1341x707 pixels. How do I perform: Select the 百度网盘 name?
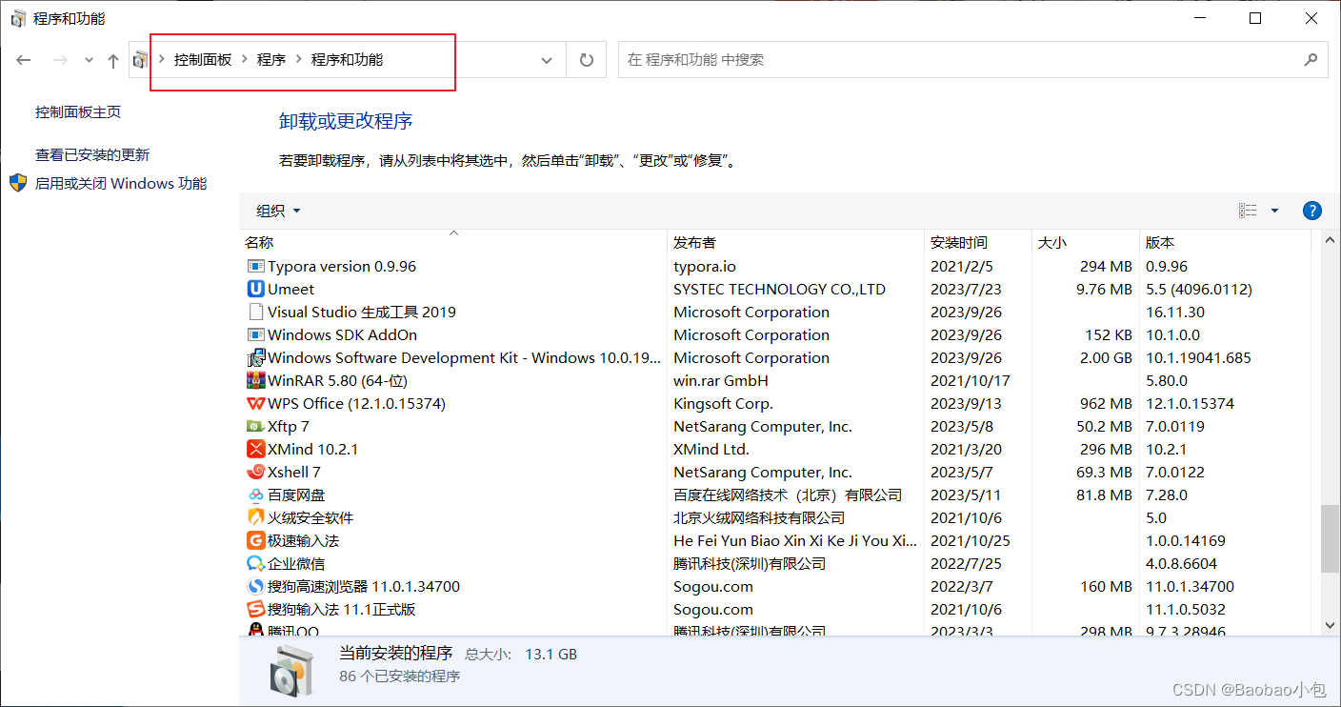pyautogui.click(x=296, y=495)
